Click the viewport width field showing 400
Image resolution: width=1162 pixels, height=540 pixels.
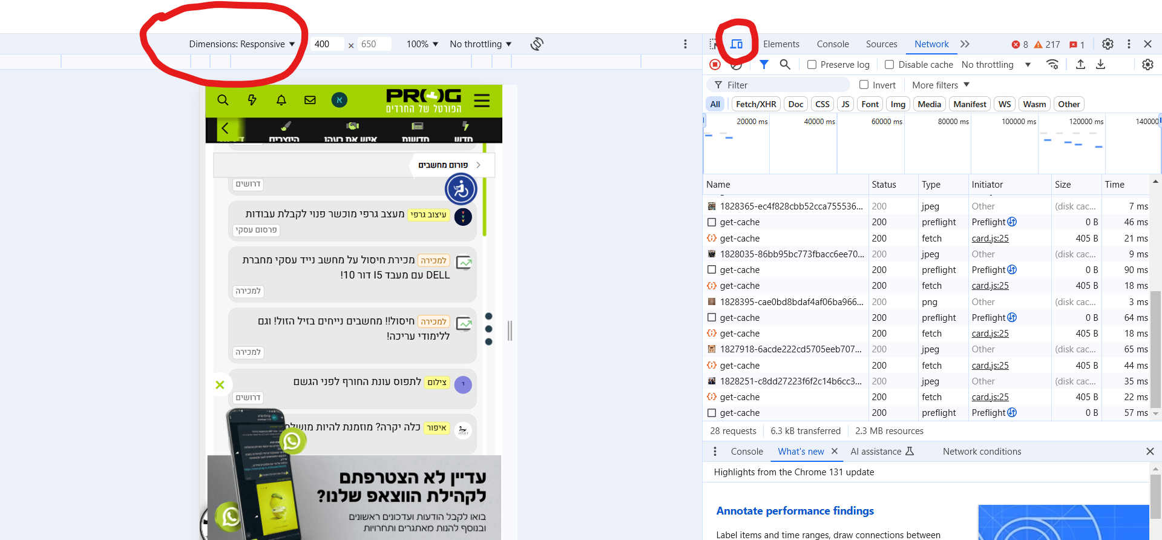click(x=327, y=44)
